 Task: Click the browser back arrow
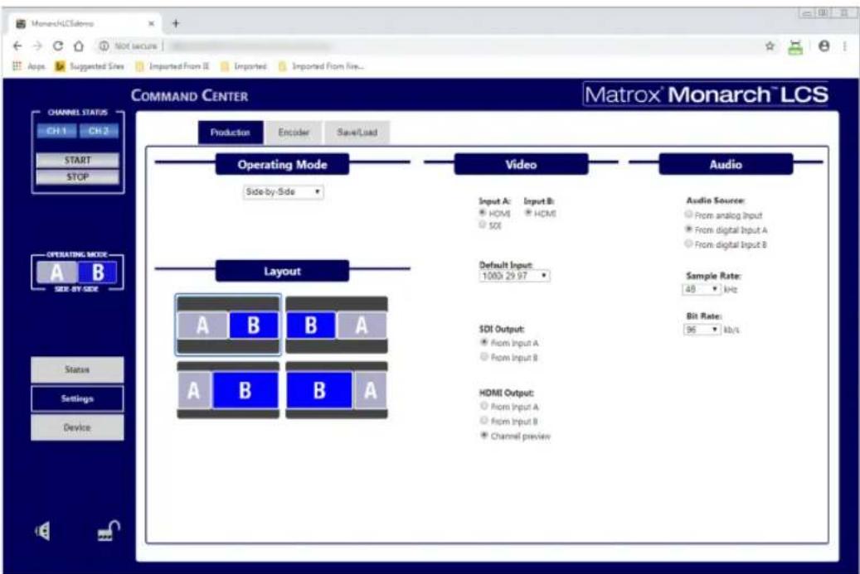(x=17, y=46)
